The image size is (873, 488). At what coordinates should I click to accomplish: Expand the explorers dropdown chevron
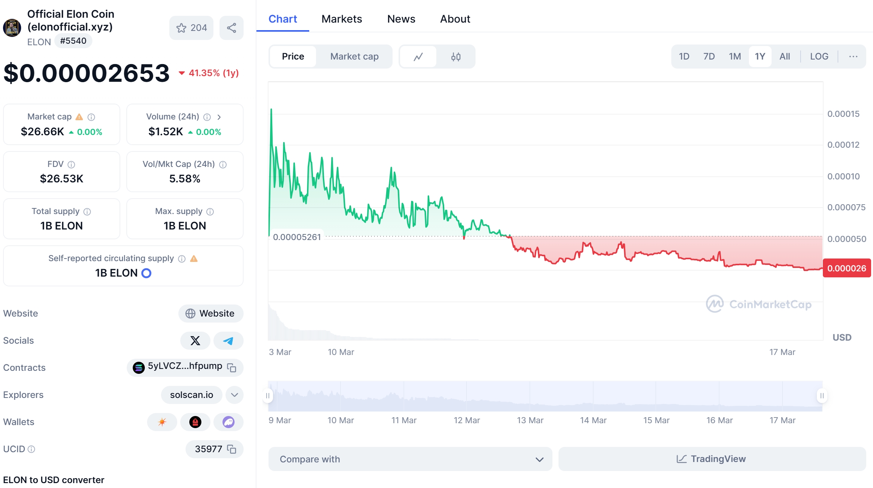[235, 395]
